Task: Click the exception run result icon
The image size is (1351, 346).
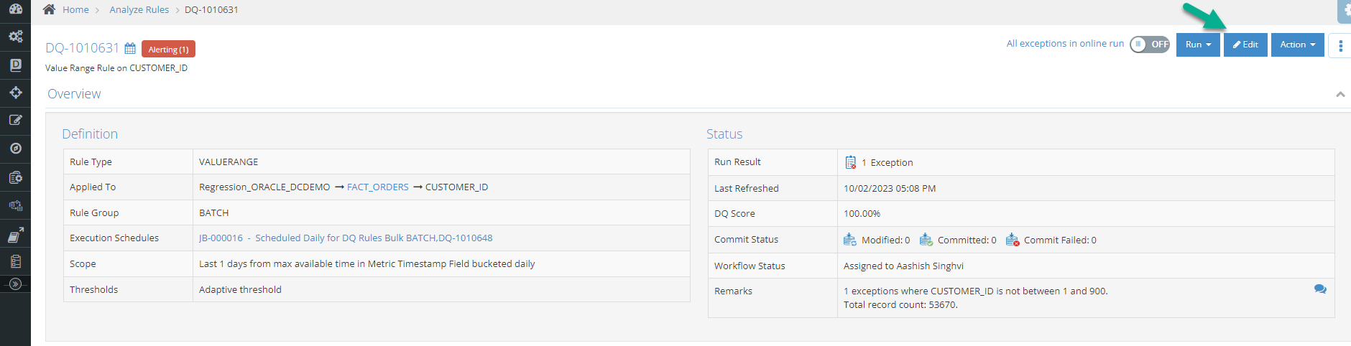Action: (850, 162)
